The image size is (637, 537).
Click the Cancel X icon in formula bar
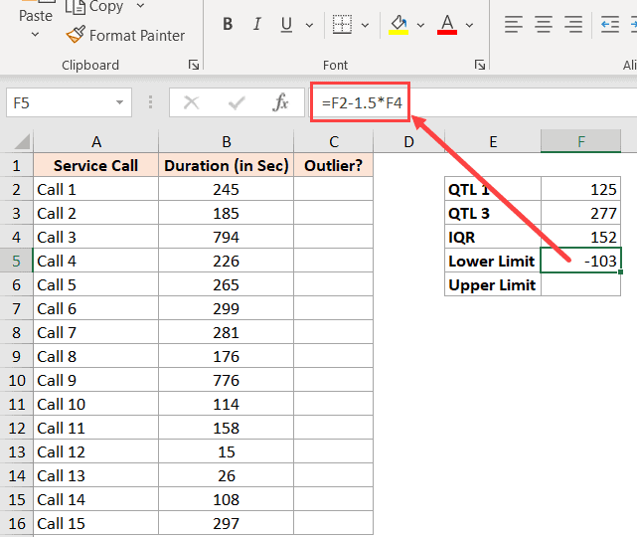(x=191, y=102)
